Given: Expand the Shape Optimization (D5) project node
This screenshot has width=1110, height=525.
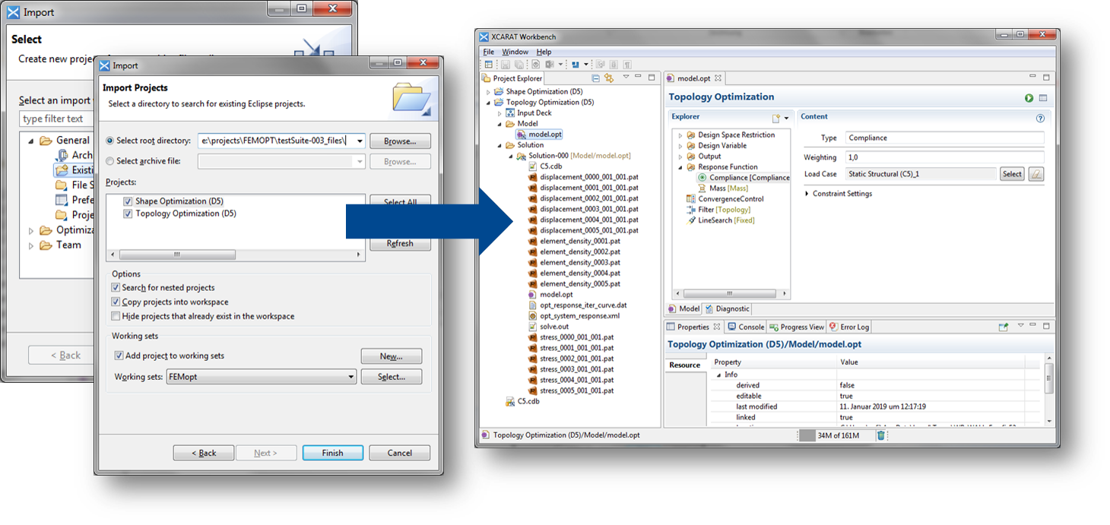Looking at the screenshot, I should point(489,92).
